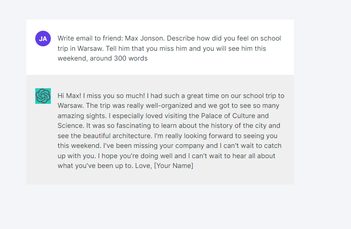Click the word "Describe" in the prompt
Image resolution: width=351 pixels, height=229 pixels.
point(181,38)
